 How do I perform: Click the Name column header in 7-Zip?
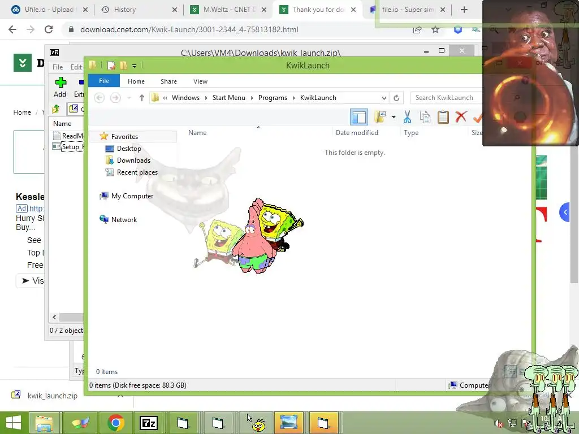62,124
